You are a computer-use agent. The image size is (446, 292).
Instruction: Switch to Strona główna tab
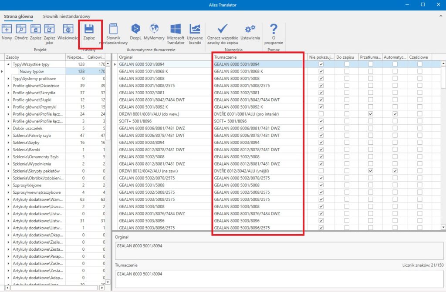pyautogui.click(x=18, y=17)
